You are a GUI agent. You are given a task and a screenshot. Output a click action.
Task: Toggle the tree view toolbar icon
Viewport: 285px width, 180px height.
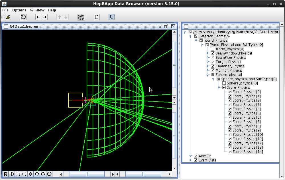111,17
